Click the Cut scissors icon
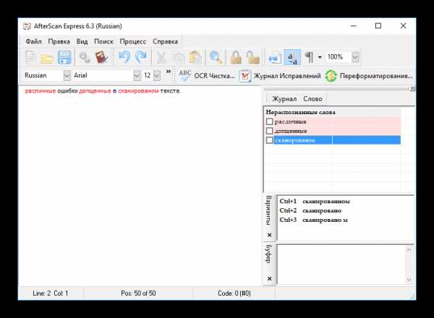 click(x=161, y=58)
